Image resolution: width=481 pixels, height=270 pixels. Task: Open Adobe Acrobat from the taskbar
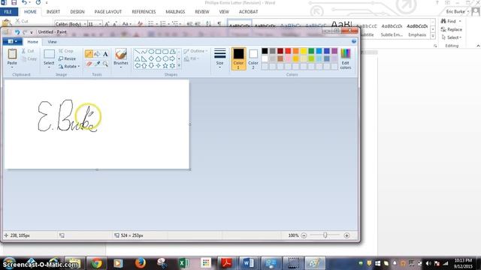tap(227, 263)
